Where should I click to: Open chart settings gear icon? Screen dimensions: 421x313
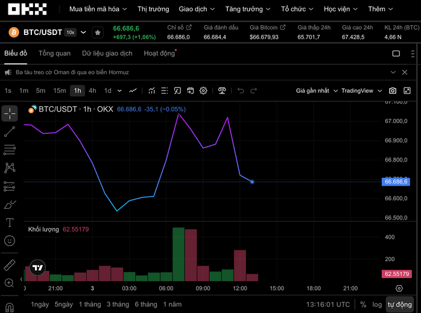pyautogui.click(x=204, y=90)
